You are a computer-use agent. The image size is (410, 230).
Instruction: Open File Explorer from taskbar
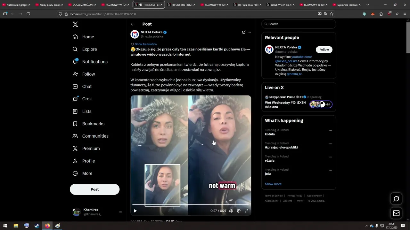16,226
